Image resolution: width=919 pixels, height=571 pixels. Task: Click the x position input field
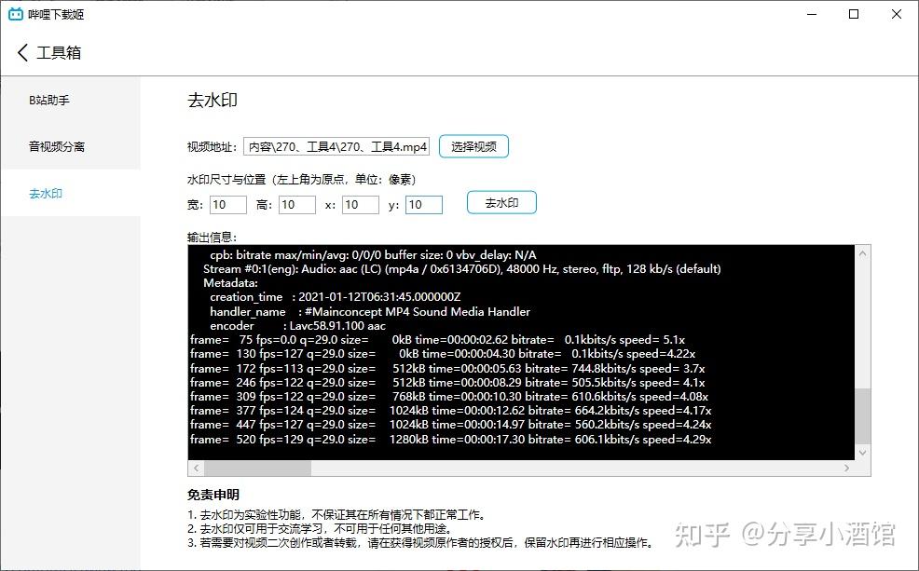coord(361,204)
